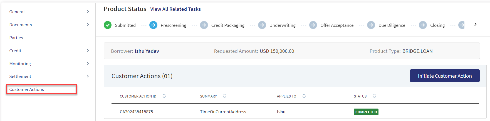This screenshot has height=121, width=490.
Task: Click the Credit Packaging stage icon
Action: [204, 25]
